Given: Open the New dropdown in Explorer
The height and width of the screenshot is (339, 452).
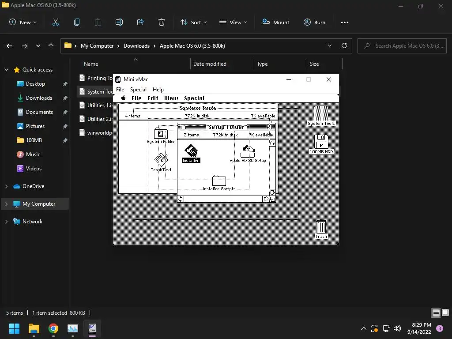Looking at the screenshot, I should [23, 22].
